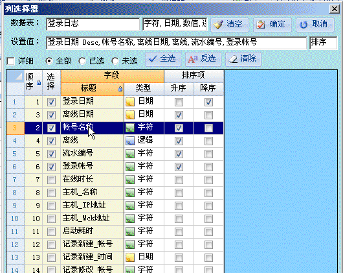Enable descending sort for 流水编号
This screenshot has height=273, width=343.
tap(208, 154)
